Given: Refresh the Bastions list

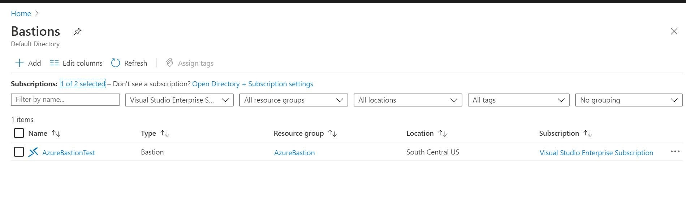Looking at the screenshot, I should pos(129,63).
